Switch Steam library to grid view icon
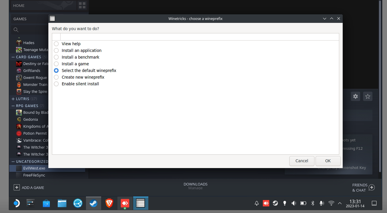Screen dimensions: 387x213 pyautogui.click(x=82, y=5)
